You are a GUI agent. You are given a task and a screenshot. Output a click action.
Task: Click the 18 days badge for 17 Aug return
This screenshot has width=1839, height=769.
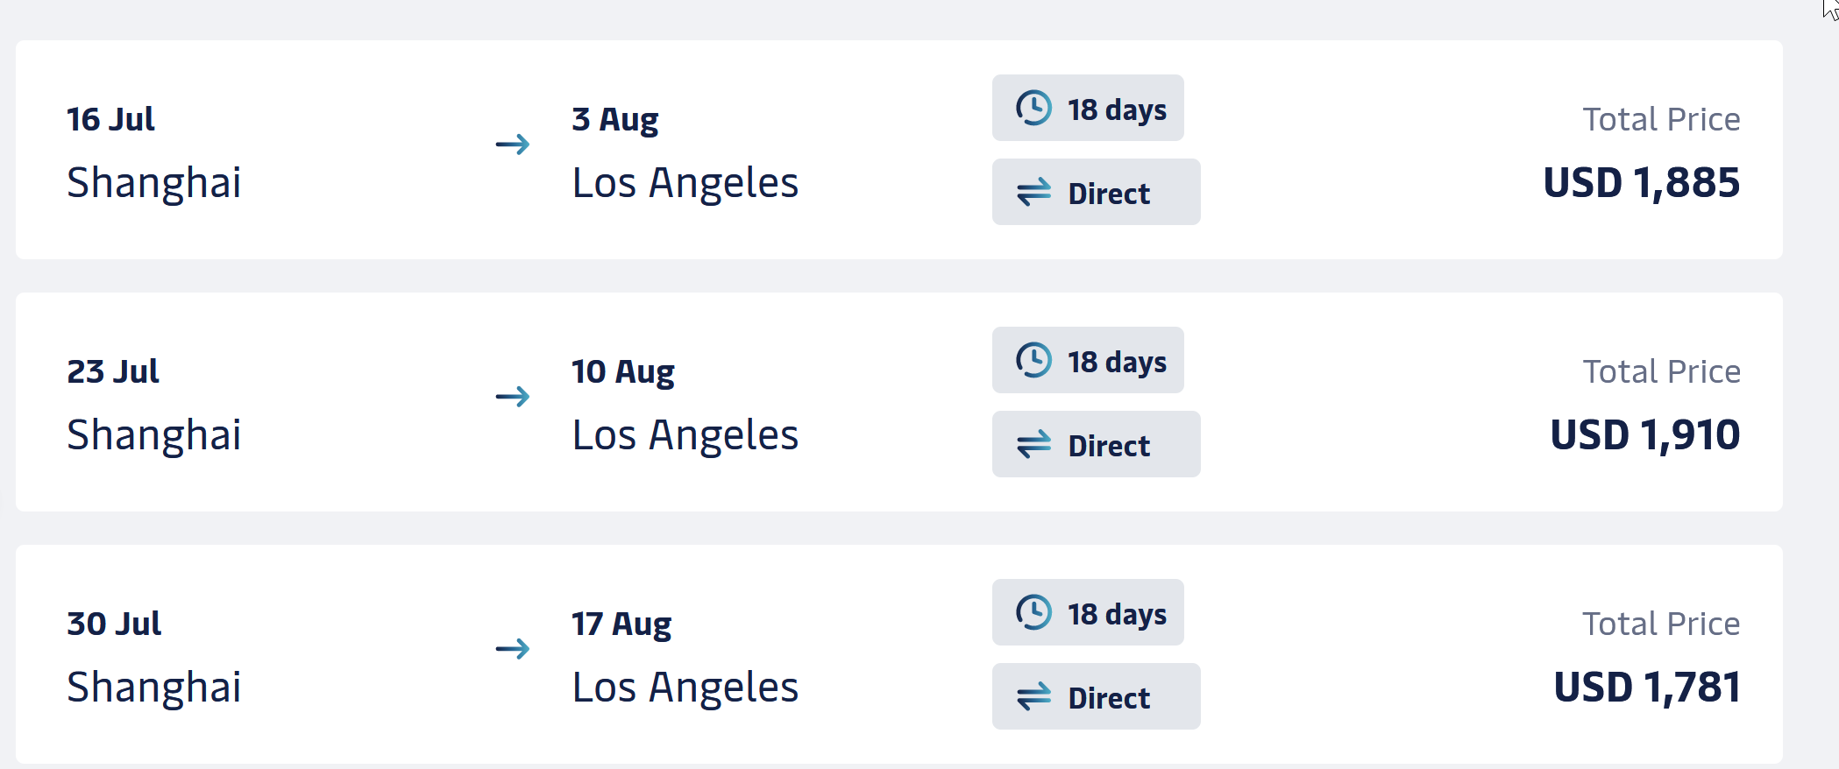point(1088,613)
